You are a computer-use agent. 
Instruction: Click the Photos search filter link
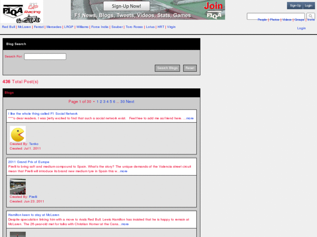click(275, 20)
